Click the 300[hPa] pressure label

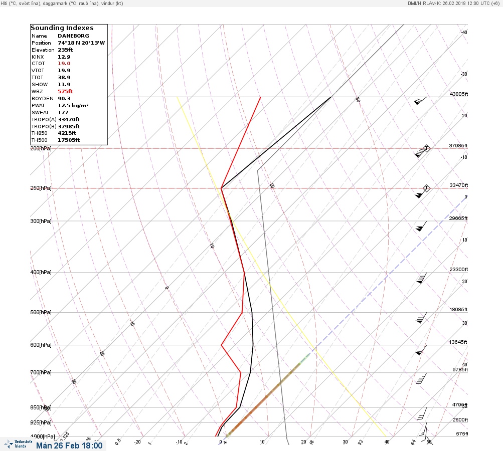[41, 221]
